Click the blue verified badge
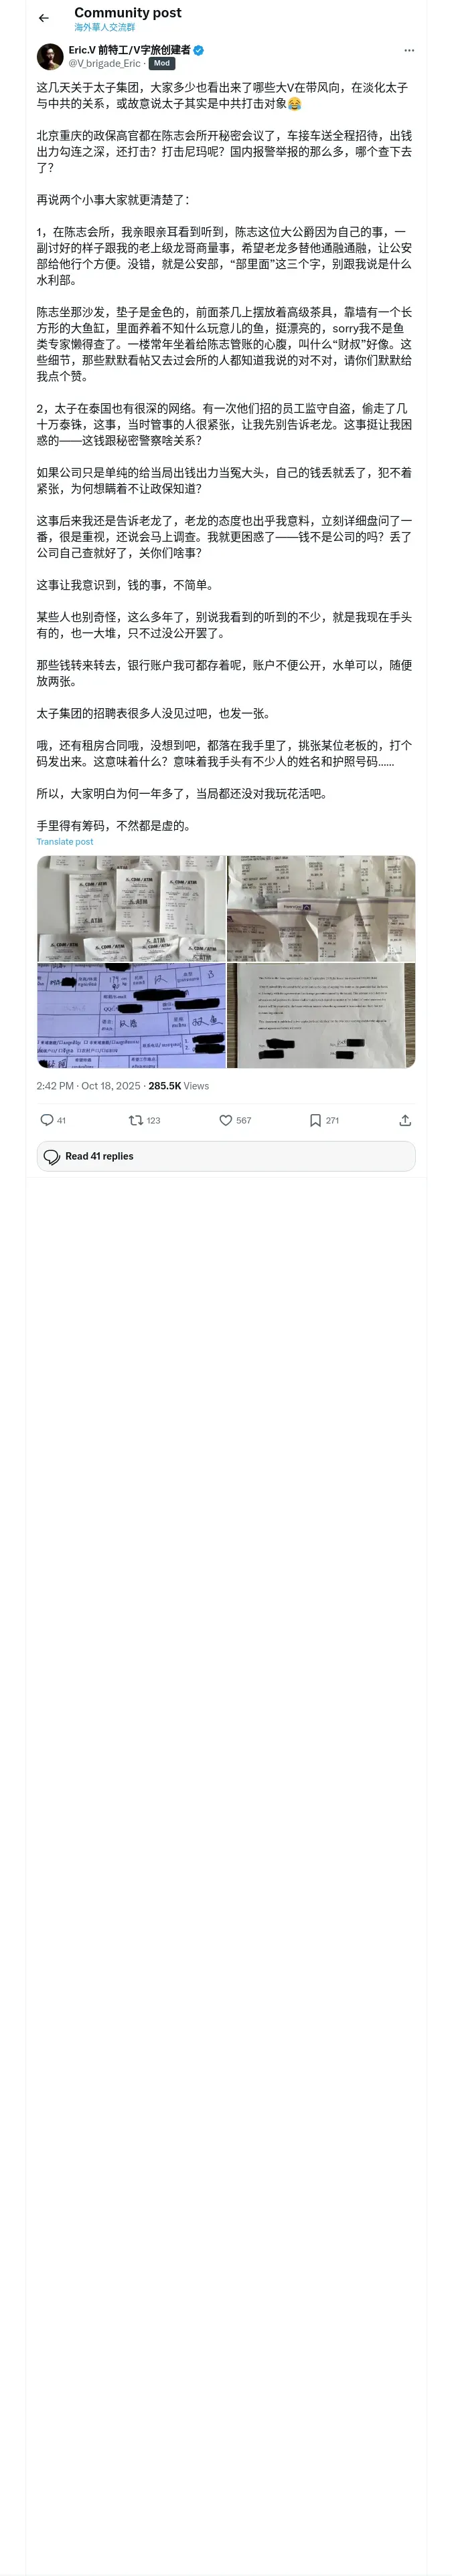The height and width of the screenshot is (2576, 452). pos(198,50)
